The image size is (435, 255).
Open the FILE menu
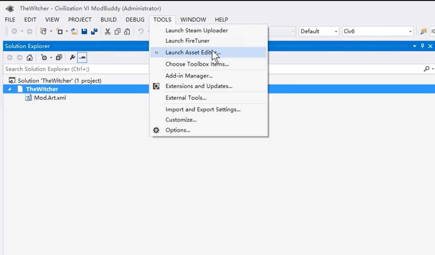click(x=10, y=20)
